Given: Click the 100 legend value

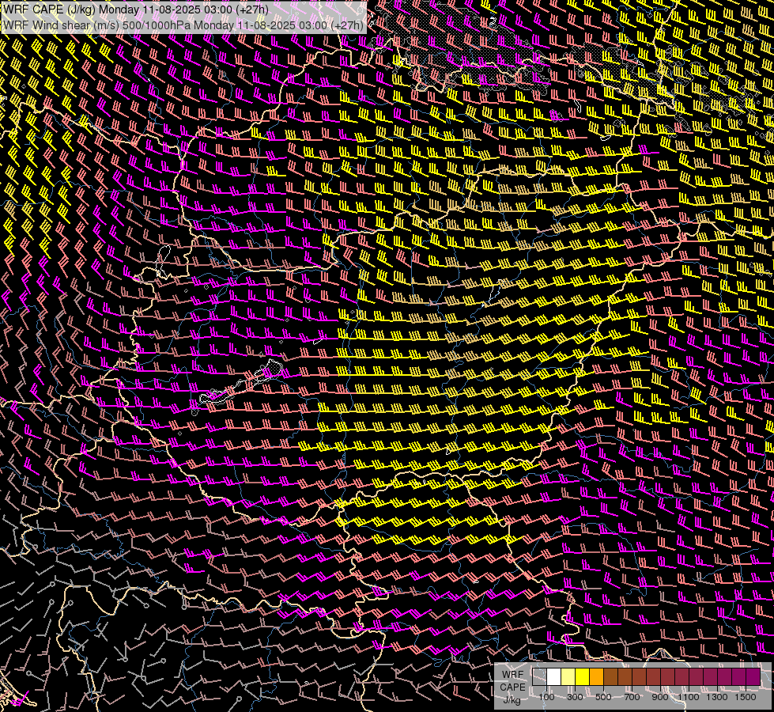Looking at the screenshot, I should (x=546, y=697).
